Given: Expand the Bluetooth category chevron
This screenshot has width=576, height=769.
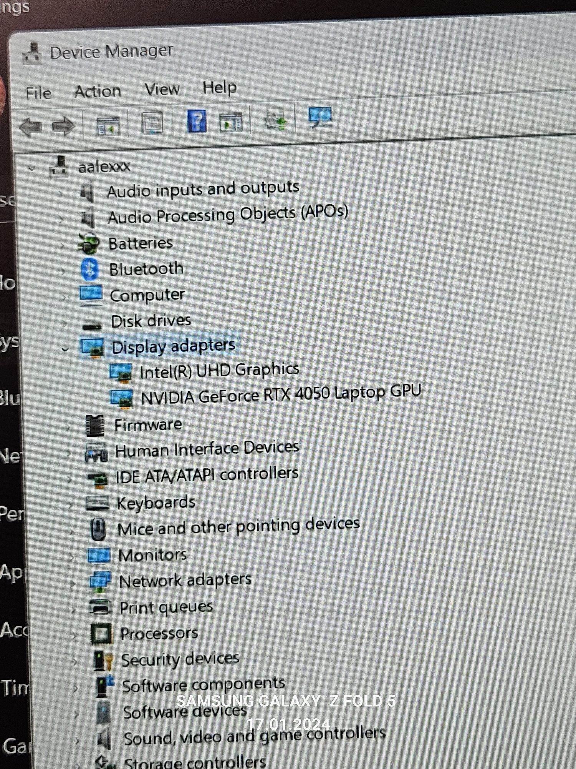Looking at the screenshot, I should coord(63,271).
